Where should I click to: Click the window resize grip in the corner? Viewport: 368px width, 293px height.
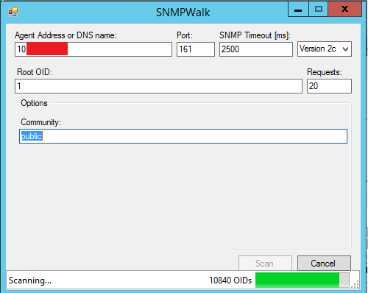tap(355, 284)
